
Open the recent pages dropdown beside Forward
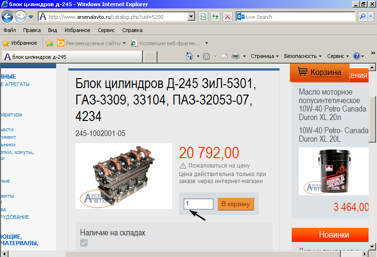point(31,17)
